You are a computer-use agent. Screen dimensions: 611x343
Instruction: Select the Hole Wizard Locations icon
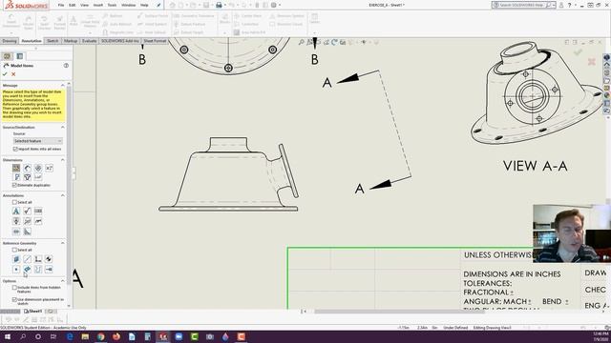[27, 177]
